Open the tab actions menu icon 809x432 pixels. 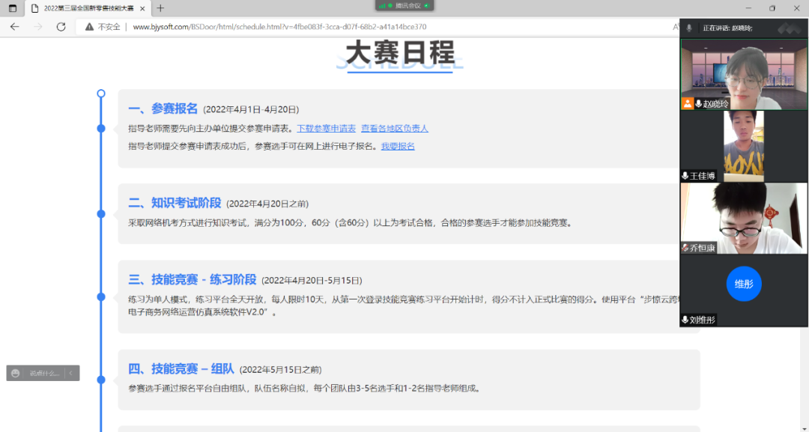[x=12, y=8]
